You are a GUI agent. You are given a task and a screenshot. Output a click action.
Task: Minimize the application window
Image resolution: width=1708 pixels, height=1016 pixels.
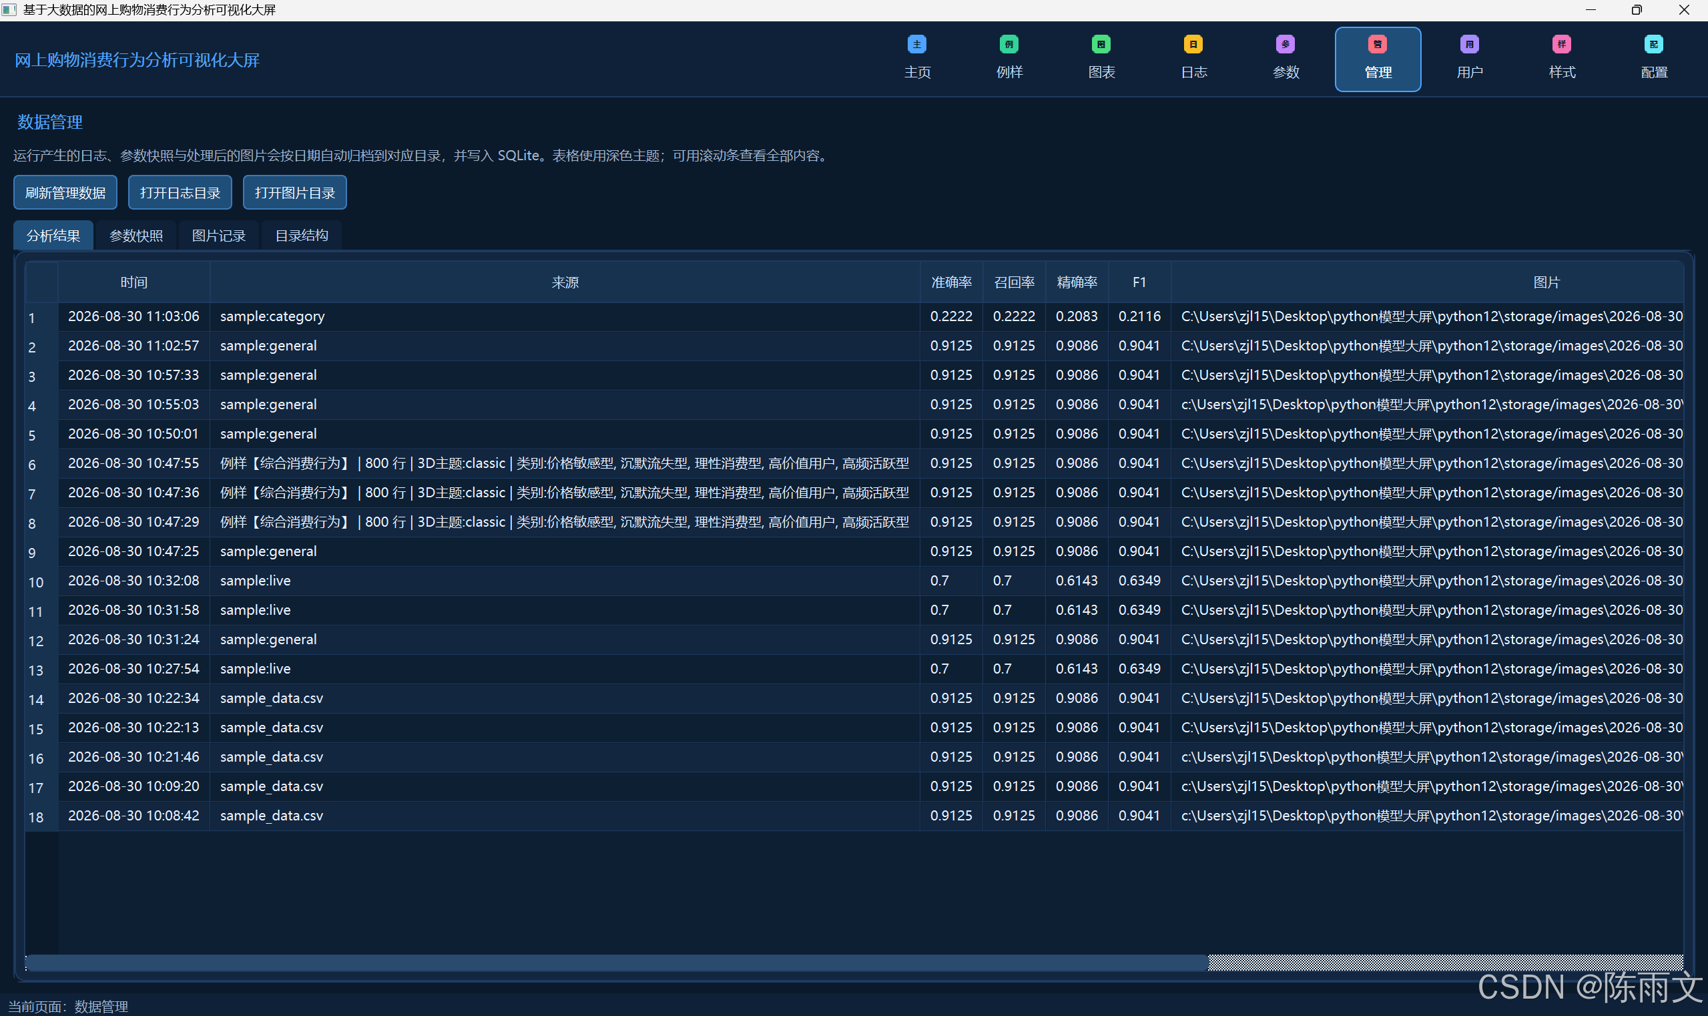pos(1591,9)
